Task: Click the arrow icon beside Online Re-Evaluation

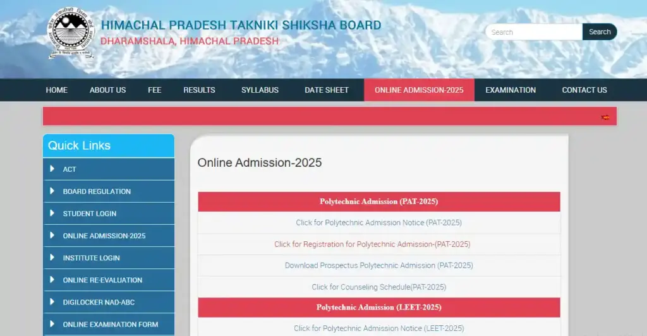Action: (52, 279)
